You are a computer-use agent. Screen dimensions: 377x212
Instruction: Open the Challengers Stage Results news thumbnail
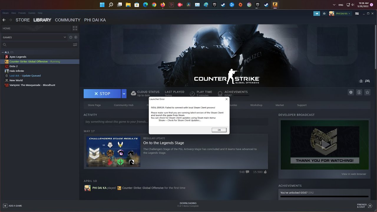click(x=113, y=152)
